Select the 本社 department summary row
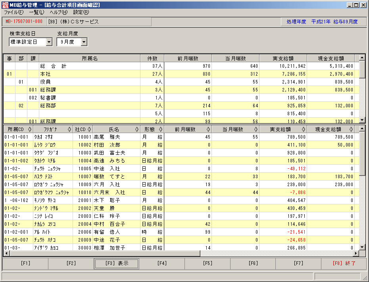 pos(181,74)
